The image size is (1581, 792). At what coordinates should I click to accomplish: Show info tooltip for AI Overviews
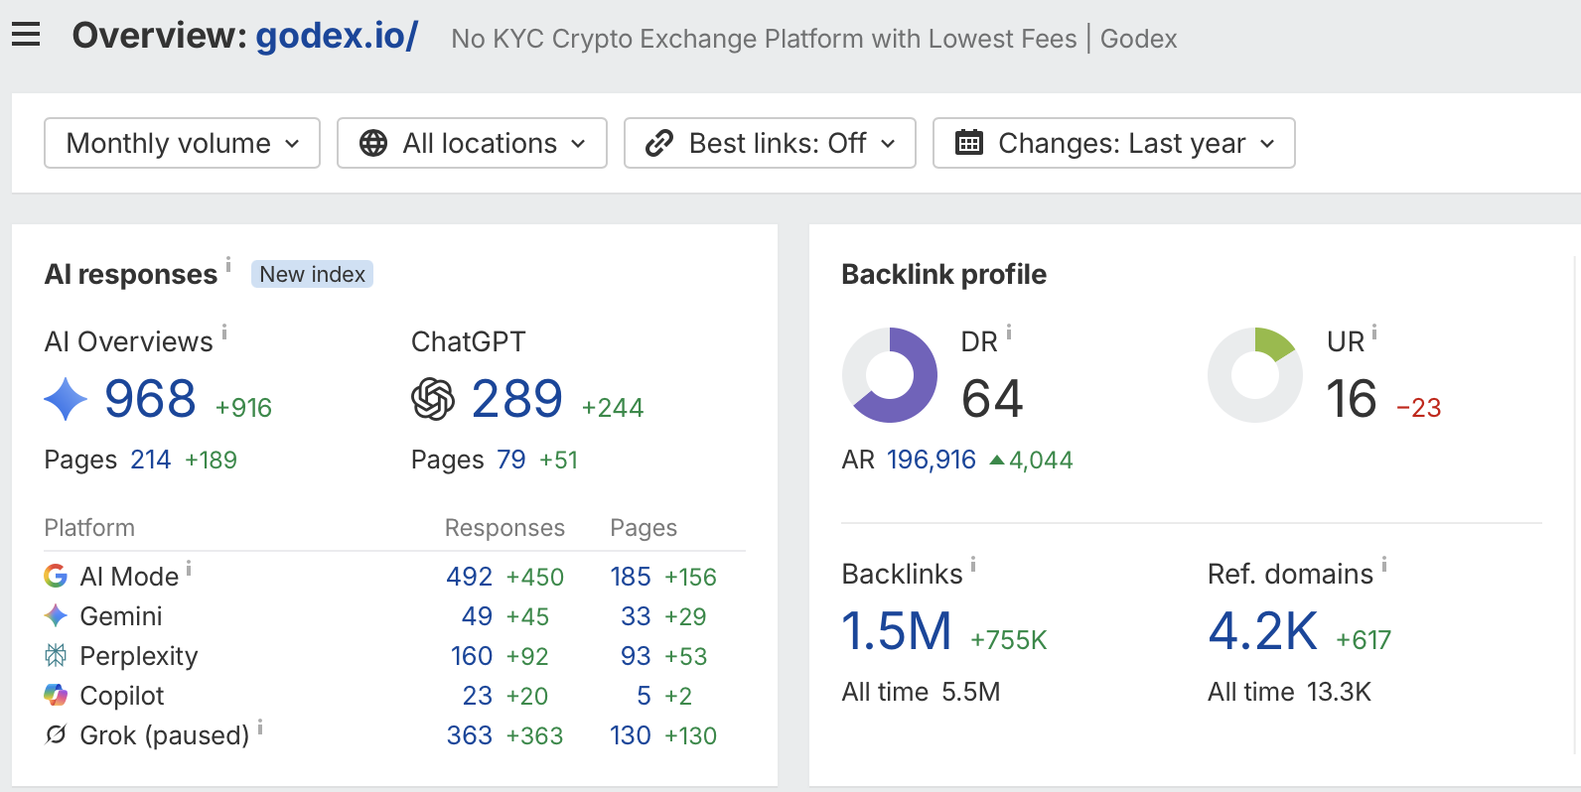click(x=224, y=331)
